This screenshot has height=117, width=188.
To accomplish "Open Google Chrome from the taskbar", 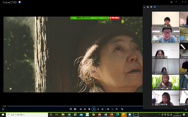I will [x=93, y=115].
